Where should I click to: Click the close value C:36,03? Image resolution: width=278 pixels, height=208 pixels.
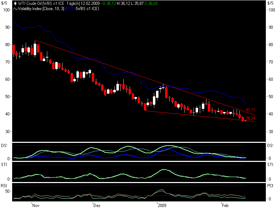pos(151,3)
